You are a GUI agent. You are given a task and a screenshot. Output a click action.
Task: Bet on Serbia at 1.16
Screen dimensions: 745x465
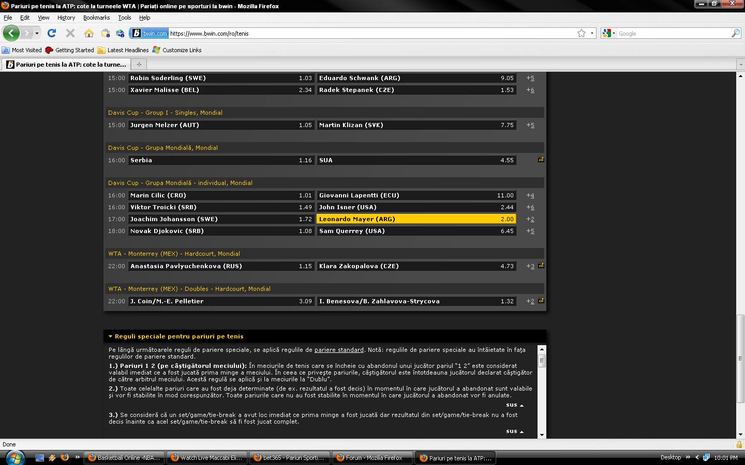click(221, 160)
